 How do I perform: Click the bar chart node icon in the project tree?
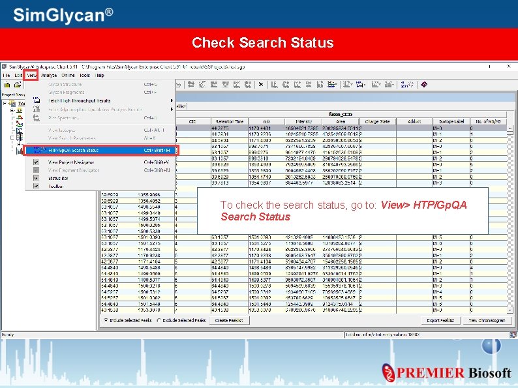tap(20, 151)
